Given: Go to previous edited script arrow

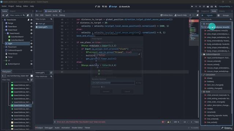Looking at the screenshot, I should [190, 15].
